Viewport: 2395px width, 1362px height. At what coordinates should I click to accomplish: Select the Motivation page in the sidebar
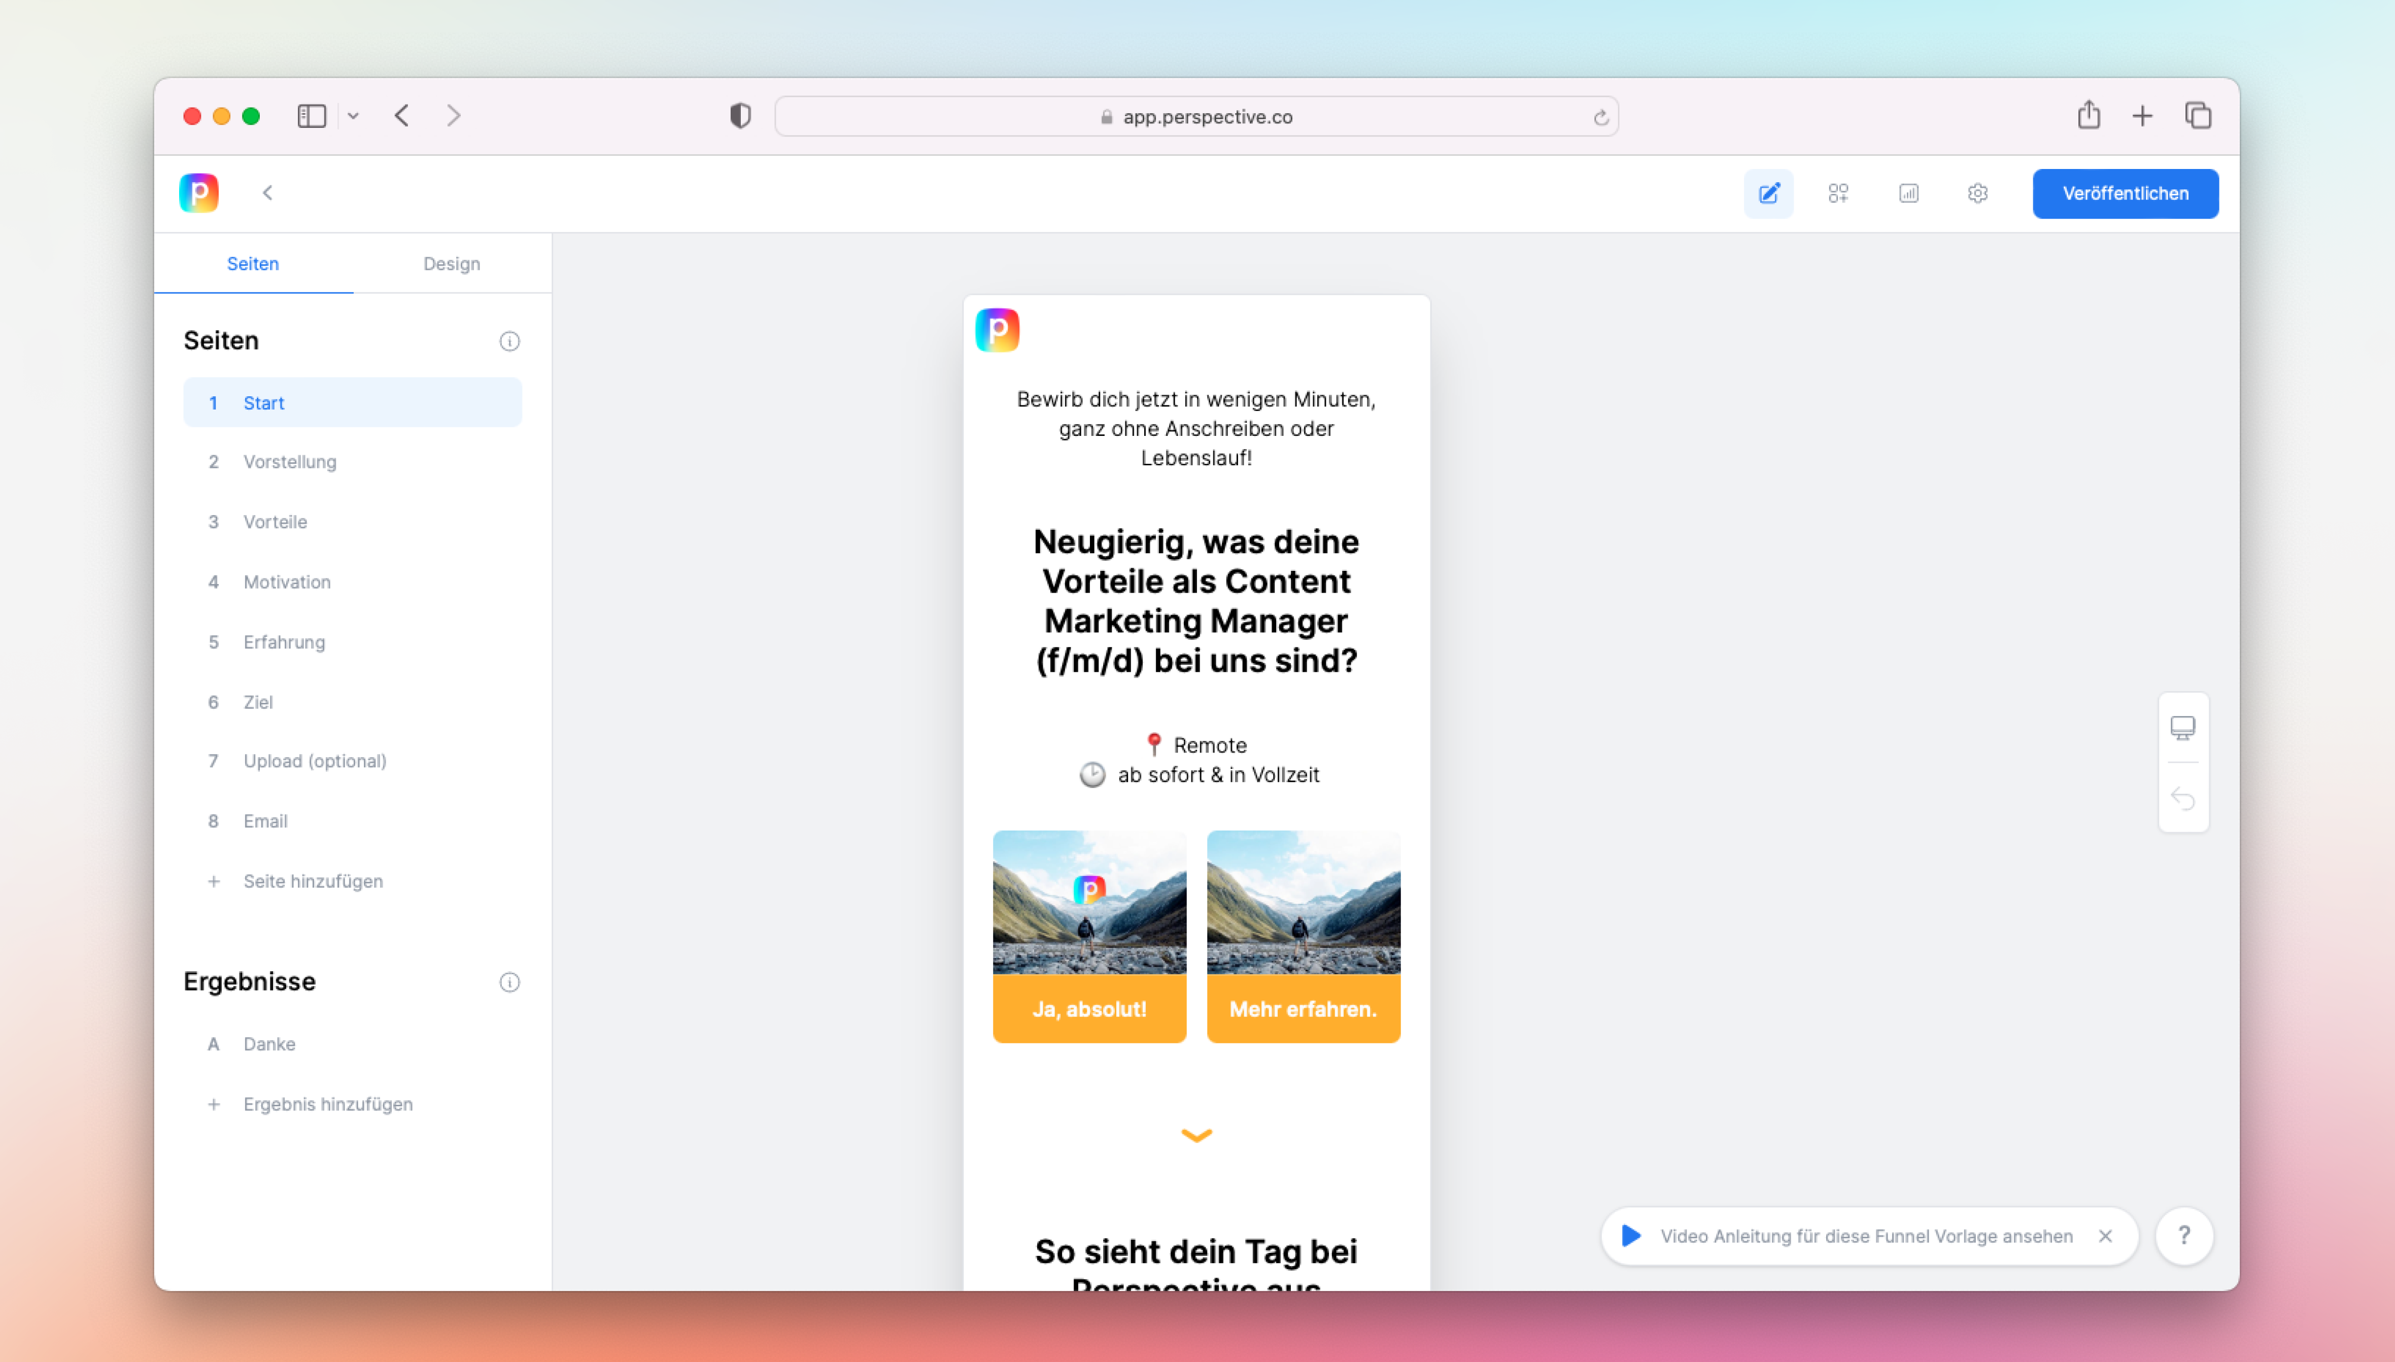tap(286, 582)
